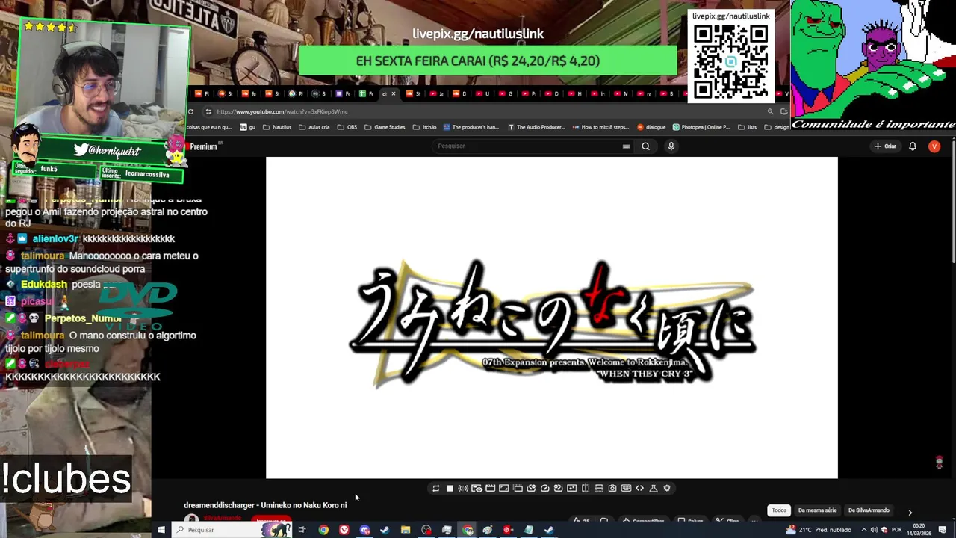Show hidden system tray icons chevron
The image size is (956, 538).
pos(864,530)
